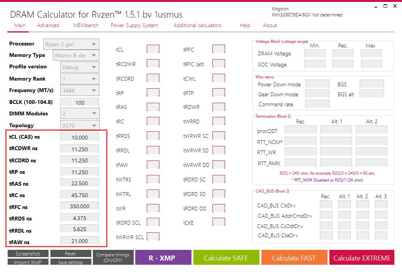Screen dimensions: 402x272
Task: Toggle Compare timings ON/OFF
Action: [x=113, y=257]
